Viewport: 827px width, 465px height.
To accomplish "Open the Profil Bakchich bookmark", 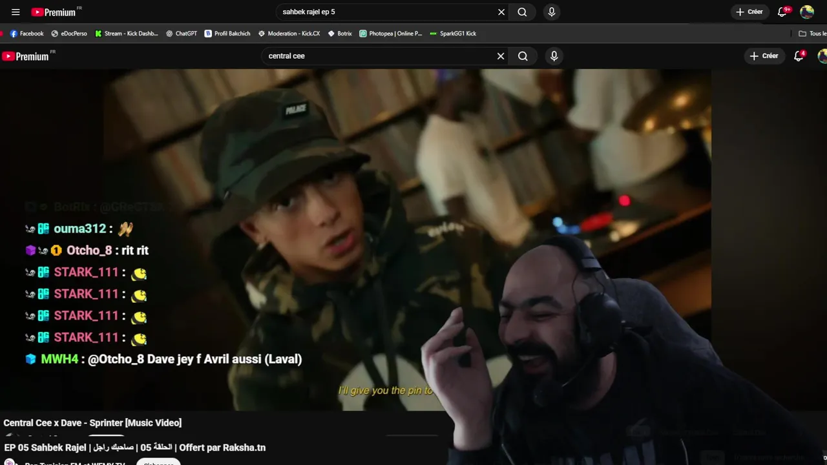I will click(227, 34).
